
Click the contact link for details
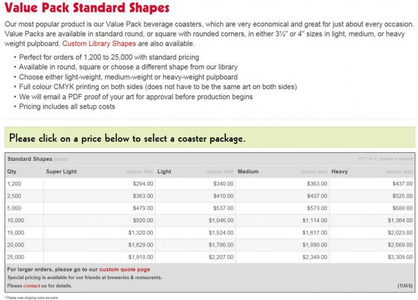coord(32,286)
